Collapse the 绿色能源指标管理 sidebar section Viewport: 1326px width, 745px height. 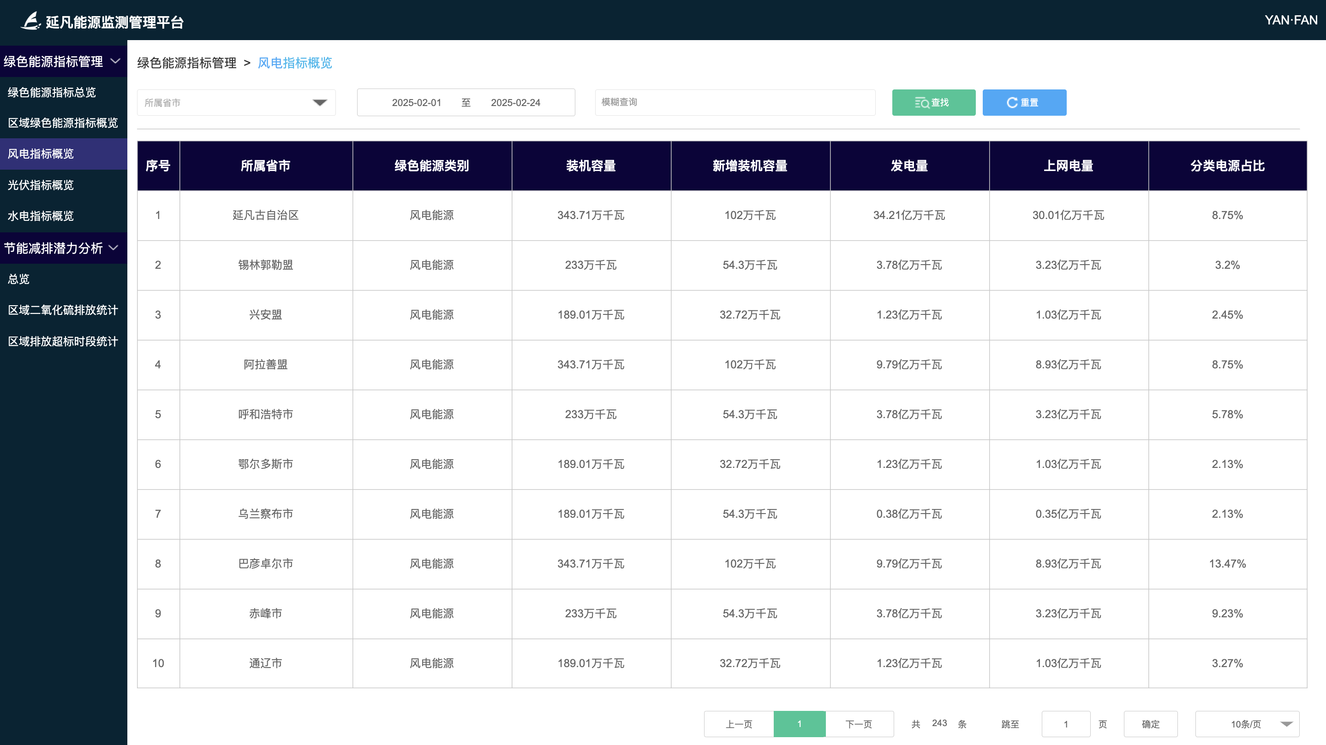pos(116,61)
